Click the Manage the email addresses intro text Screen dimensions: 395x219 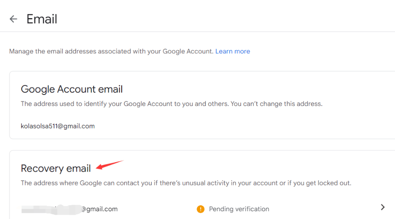[111, 51]
